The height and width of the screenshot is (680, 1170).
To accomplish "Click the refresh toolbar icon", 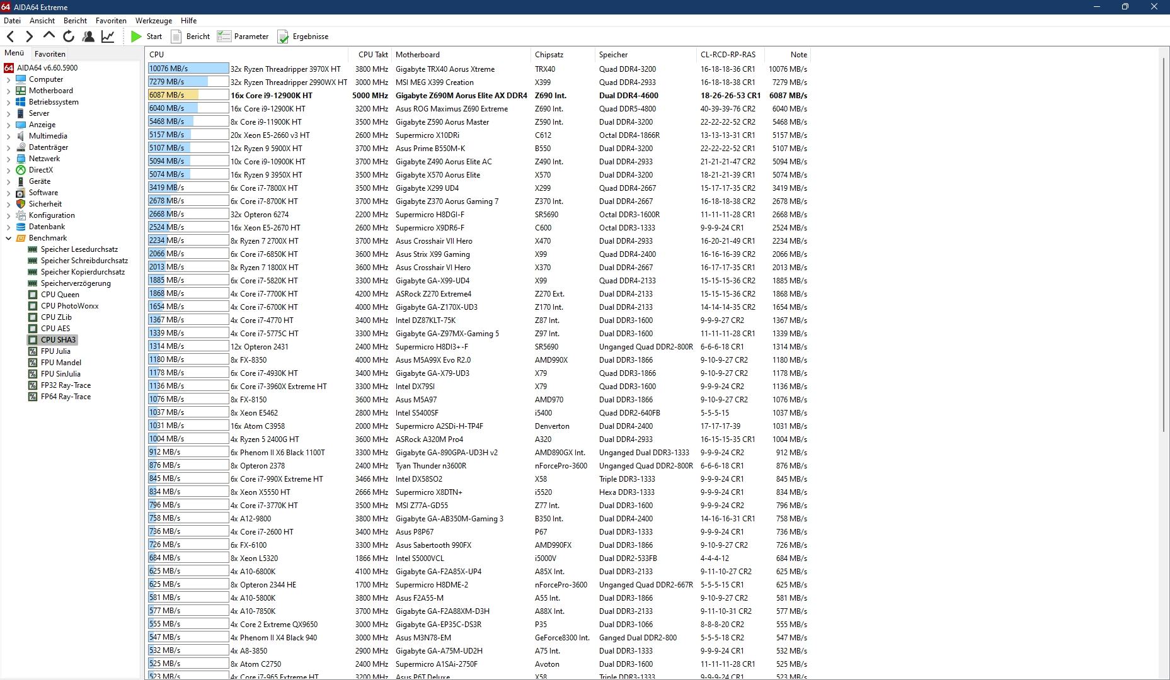I will (x=68, y=37).
